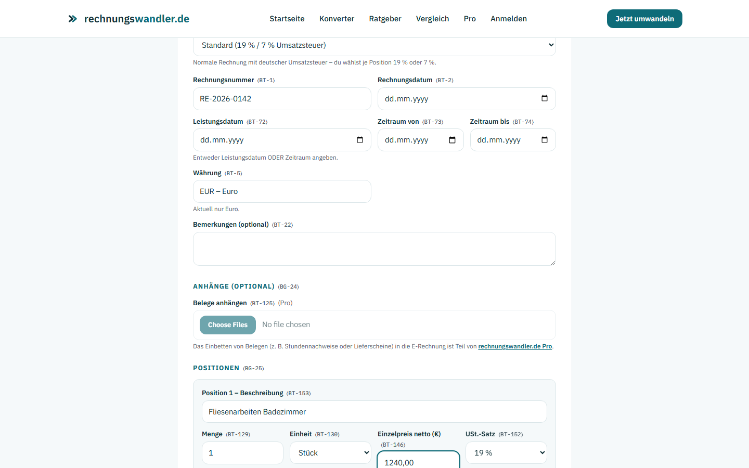The image size is (749, 468).
Task: Focus the Position 1 Beschreibung field
Action: pyautogui.click(x=374, y=412)
